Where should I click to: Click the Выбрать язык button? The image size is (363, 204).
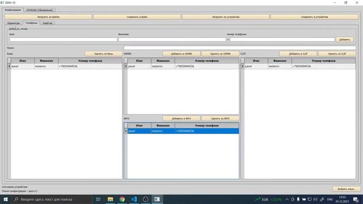[347, 189]
